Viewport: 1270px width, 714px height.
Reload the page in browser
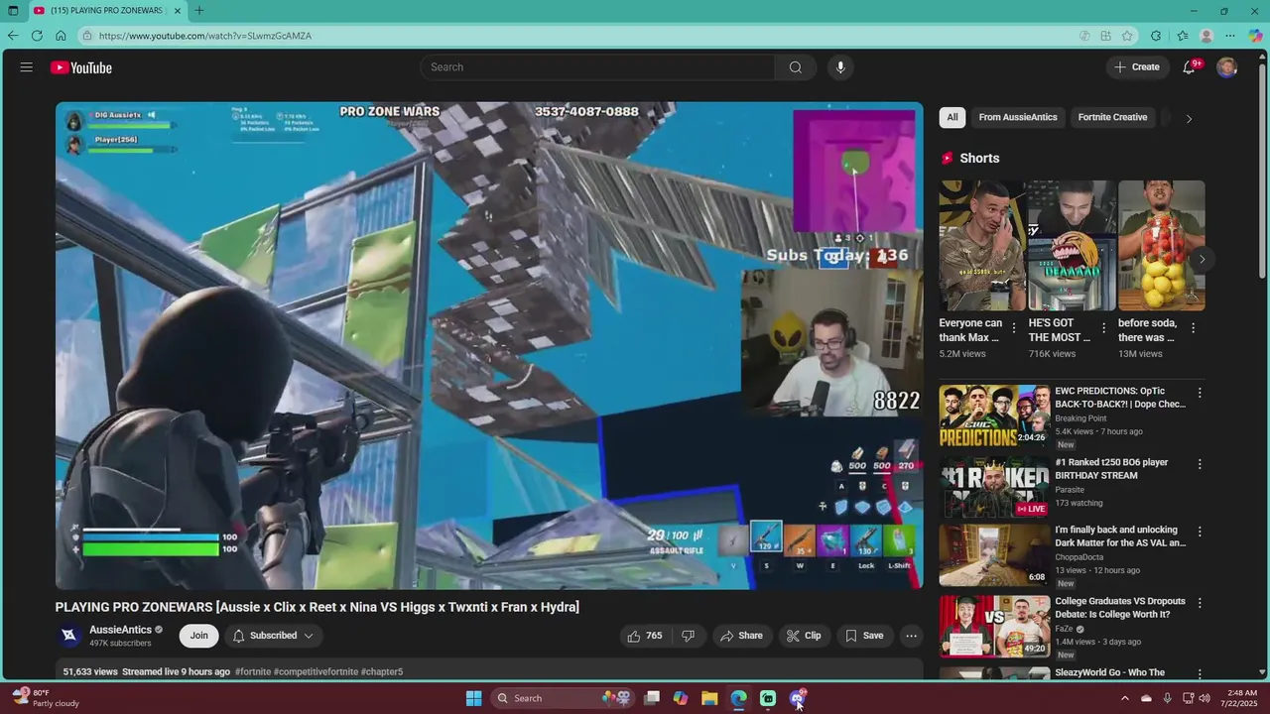37,36
